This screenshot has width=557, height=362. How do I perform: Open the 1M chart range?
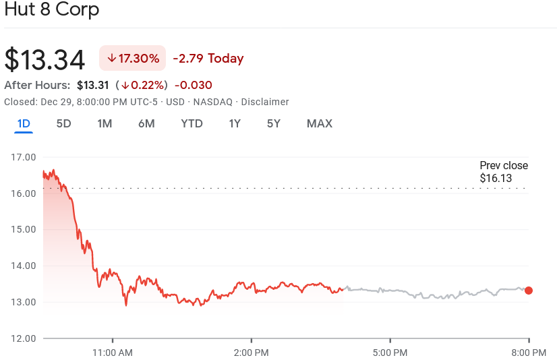[105, 123]
